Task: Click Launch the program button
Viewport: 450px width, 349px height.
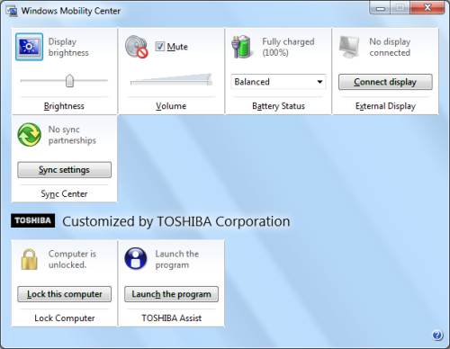Action: click(x=171, y=294)
